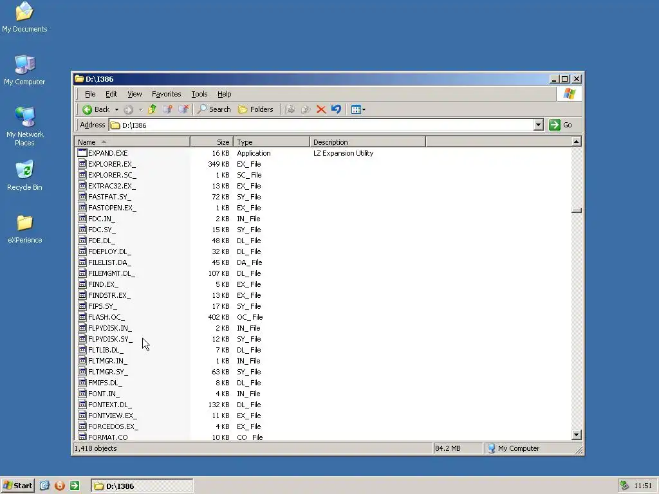The image size is (659, 494).
Task: Click the Forward arrow toolbar icon
Action: pos(129,109)
